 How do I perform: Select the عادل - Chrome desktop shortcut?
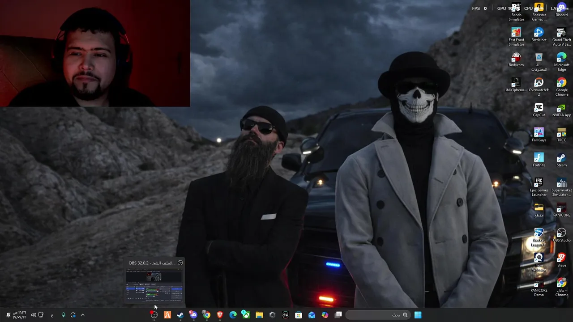click(x=561, y=288)
